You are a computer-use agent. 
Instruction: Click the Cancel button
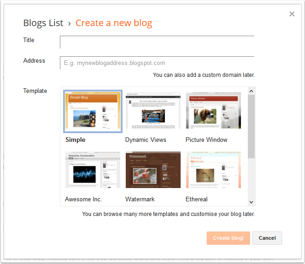(x=267, y=238)
